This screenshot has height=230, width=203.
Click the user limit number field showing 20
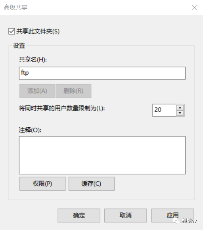(164, 110)
